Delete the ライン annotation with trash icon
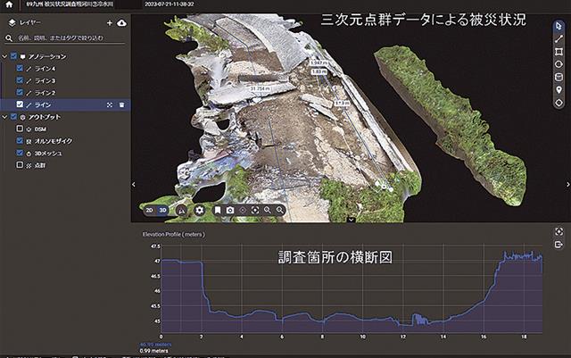This screenshot has width=571, height=358. [x=121, y=105]
